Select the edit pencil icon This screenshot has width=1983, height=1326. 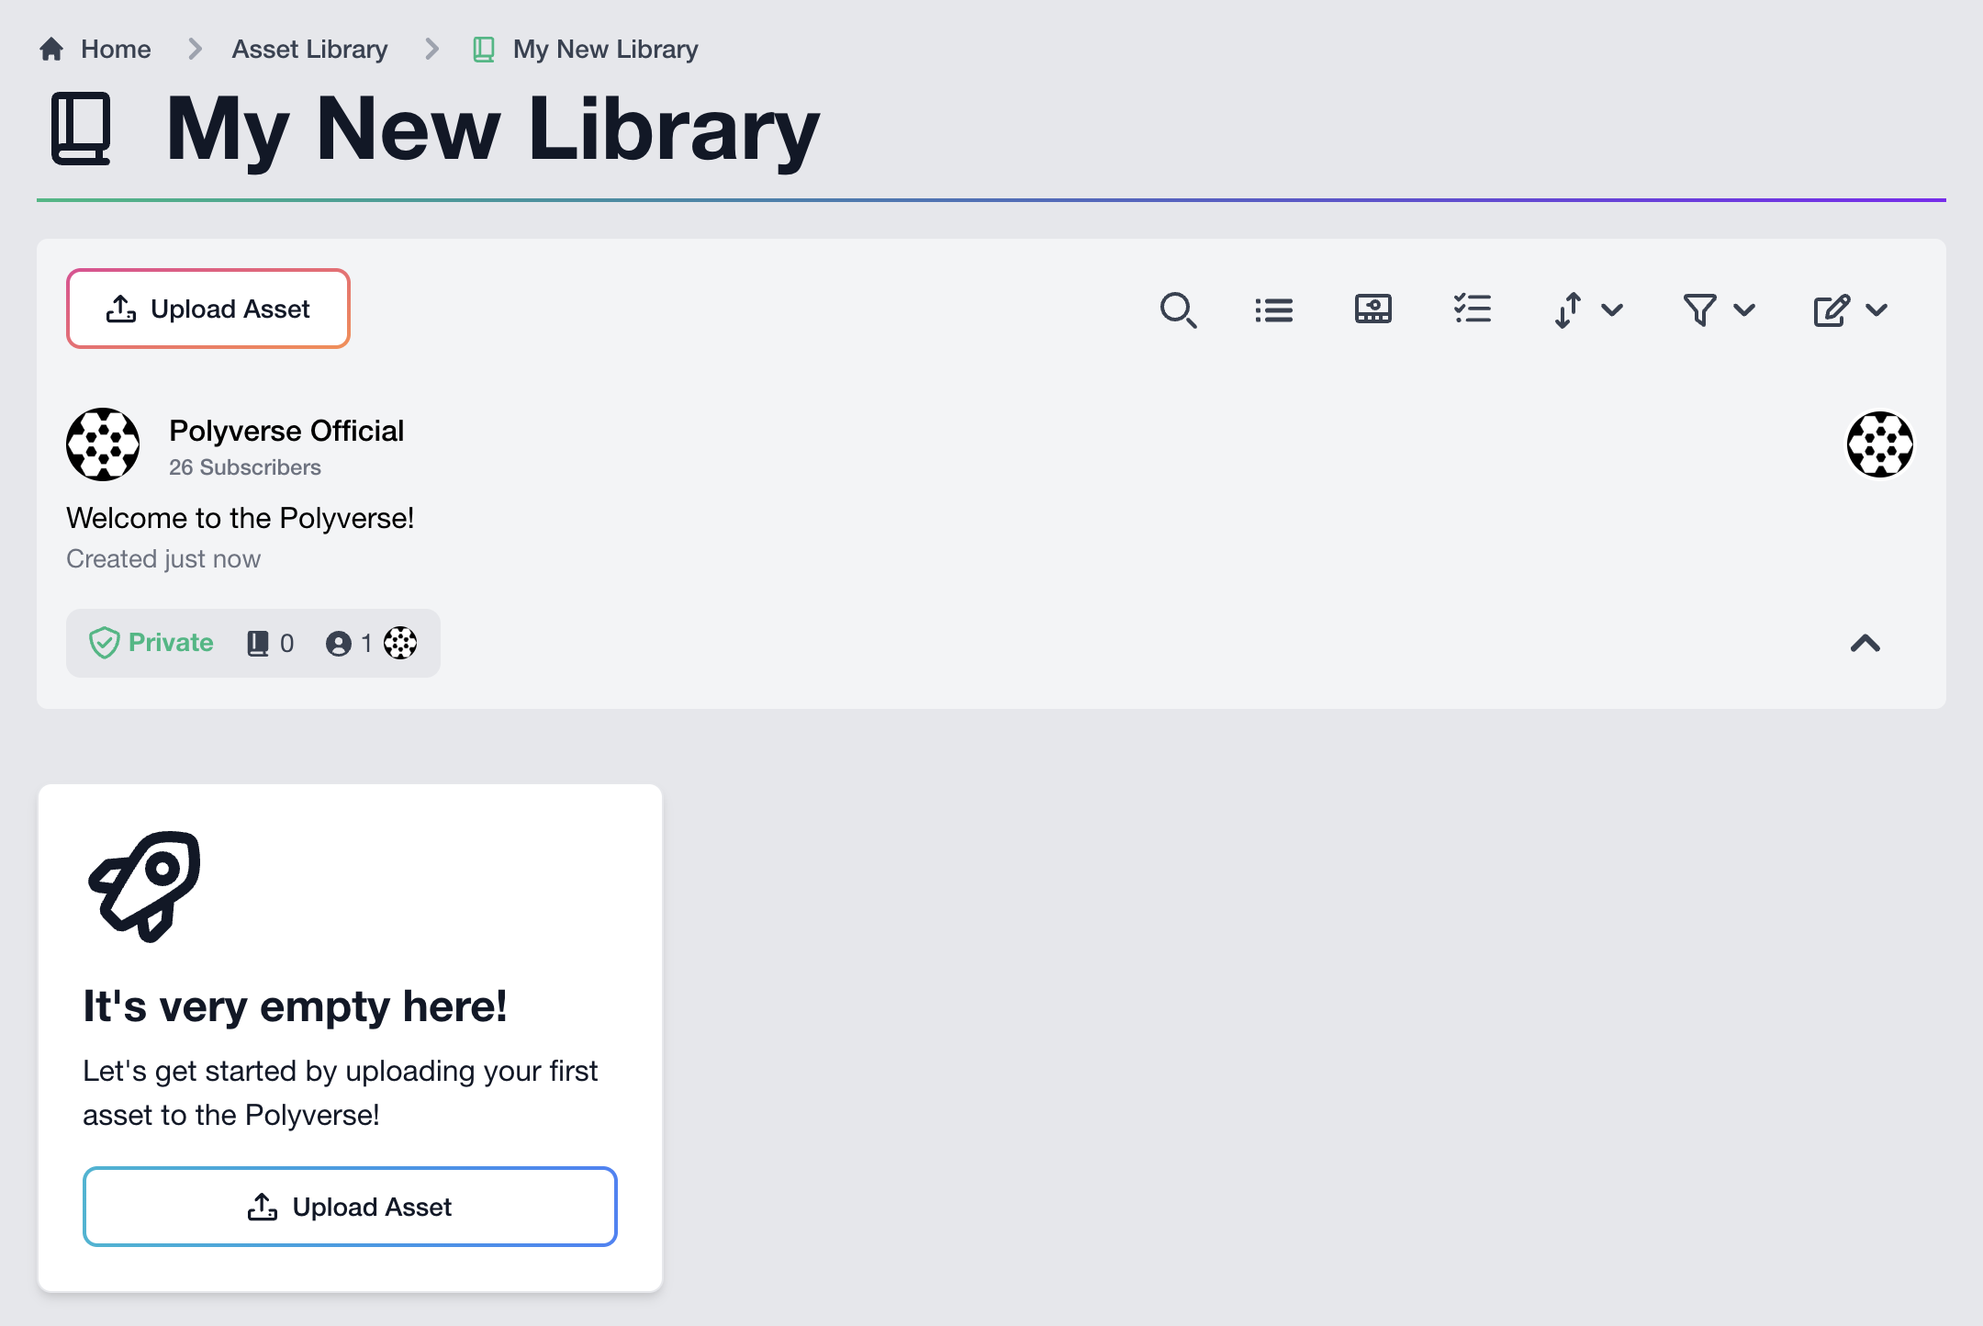[x=1830, y=309]
